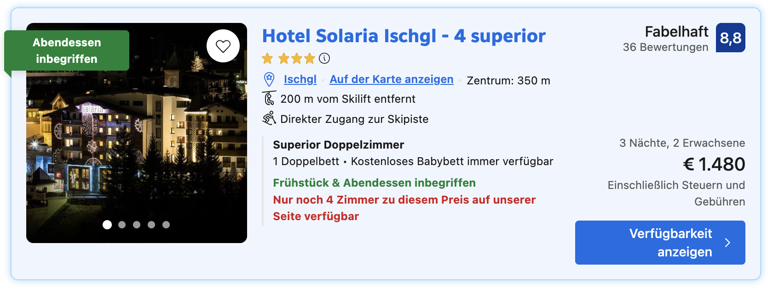
Task: Switch to the third image dot
Action: tap(137, 225)
